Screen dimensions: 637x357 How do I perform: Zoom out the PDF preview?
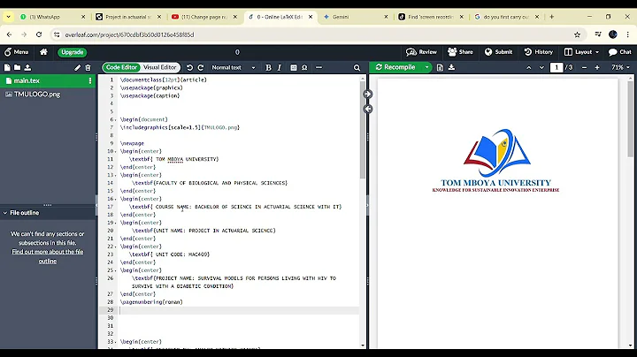click(584, 68)
